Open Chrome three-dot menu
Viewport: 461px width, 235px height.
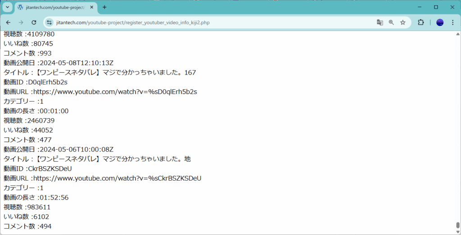point(453,22)
